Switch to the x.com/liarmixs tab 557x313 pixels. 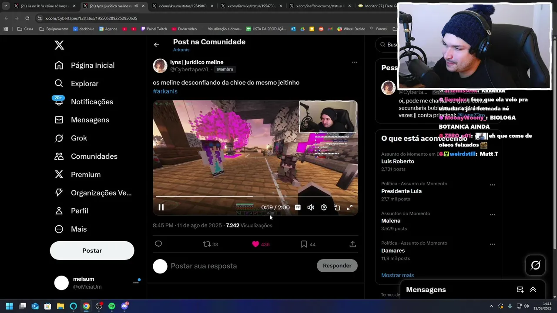coord(251,6)
